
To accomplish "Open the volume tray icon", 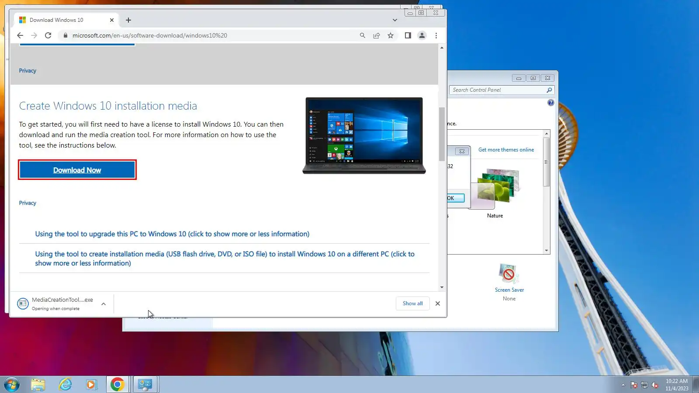I will tap(655, 385).
